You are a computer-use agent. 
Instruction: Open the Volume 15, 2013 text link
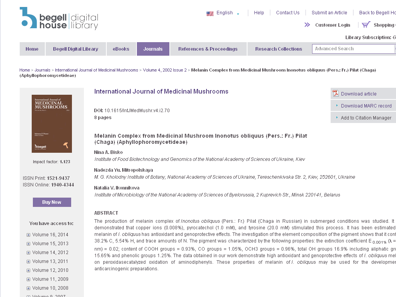50,244
